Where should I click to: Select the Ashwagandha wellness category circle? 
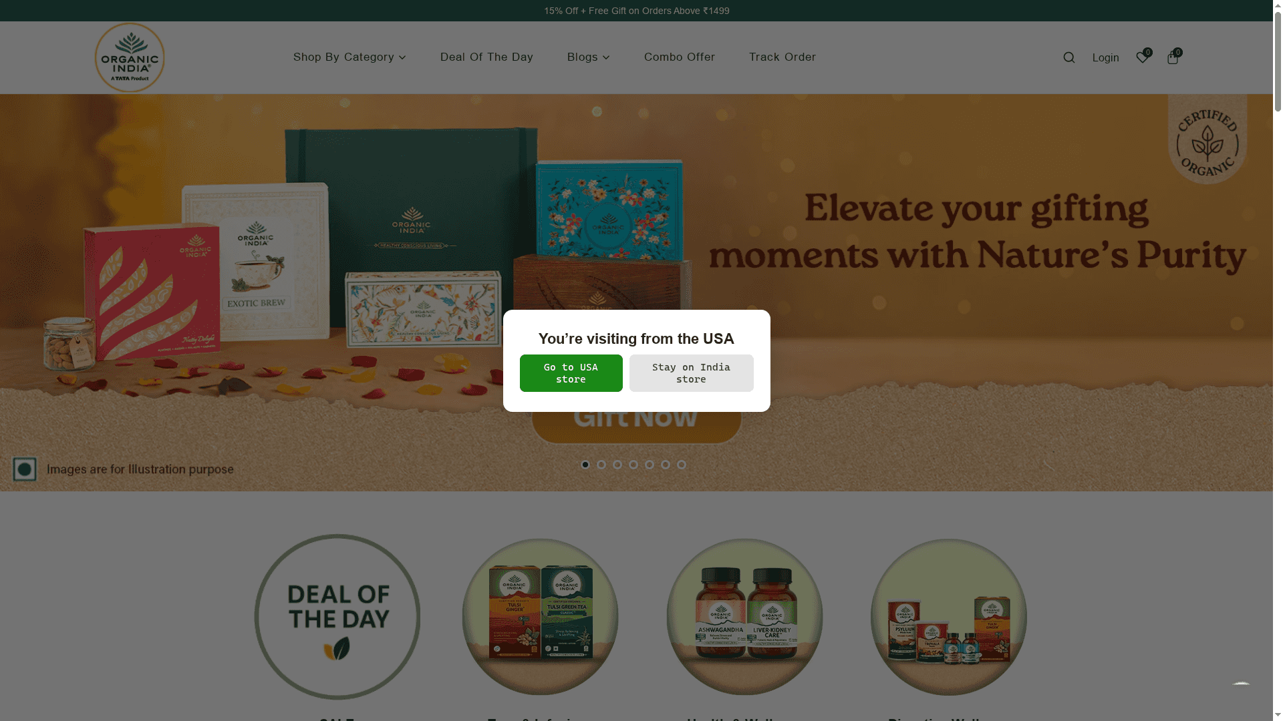(x=744, y=617)
